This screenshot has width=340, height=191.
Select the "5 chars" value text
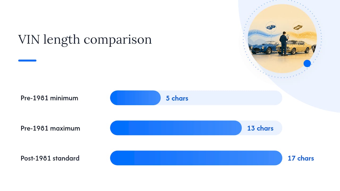177,98
